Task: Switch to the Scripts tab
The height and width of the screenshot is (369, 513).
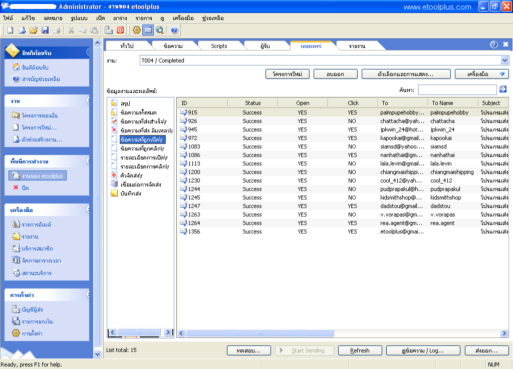Action: [219, 46]
